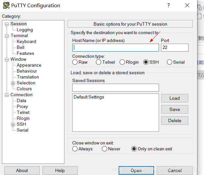This screenshot has width=204, height=175.
Task: Expand the Selection tree node
Action: pyautogui.click(x=13, y=83)
